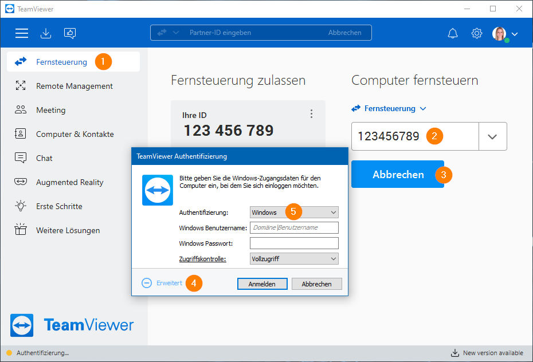Image resolution: width=533 pixels, height=362 pixels.
Task: Click the user profile avatar
Action: pyautogui.click(x=499, y=34)
